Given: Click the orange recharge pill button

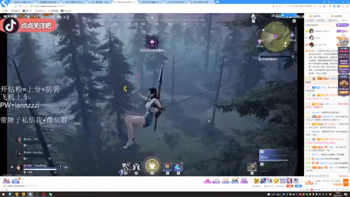Looking at the screenshot, I should (x=290, y=186).
